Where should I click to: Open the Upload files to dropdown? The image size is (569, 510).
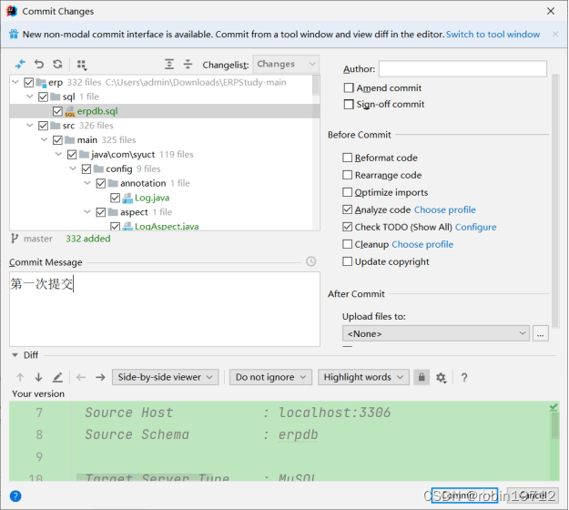pyautogui.click(x=436, y=333)
